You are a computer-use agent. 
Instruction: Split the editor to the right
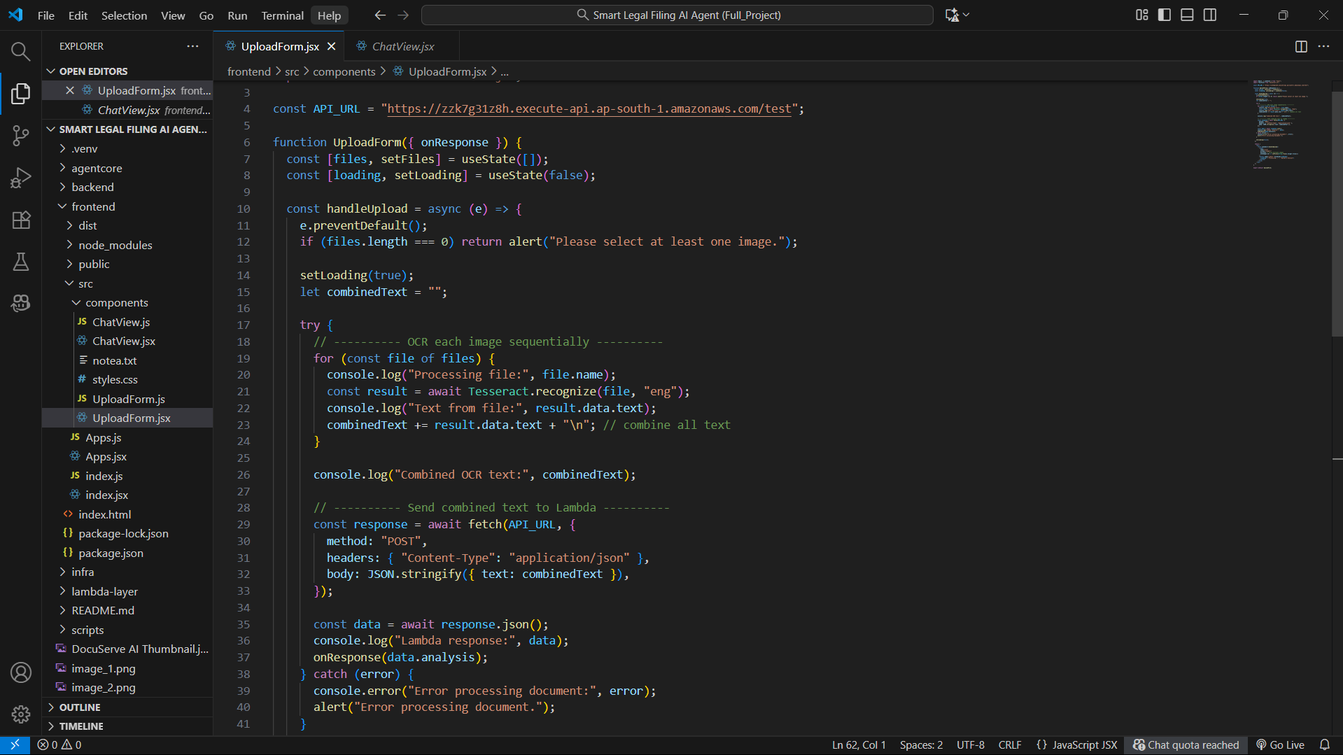1301,46
